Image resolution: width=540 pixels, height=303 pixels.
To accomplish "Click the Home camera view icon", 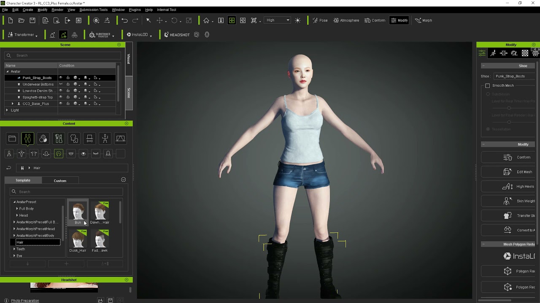I will [x=206, y=20].
